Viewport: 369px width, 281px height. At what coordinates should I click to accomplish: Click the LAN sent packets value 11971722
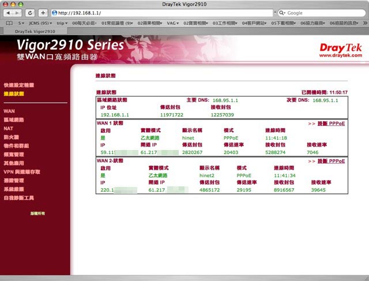tap(172, 115)
